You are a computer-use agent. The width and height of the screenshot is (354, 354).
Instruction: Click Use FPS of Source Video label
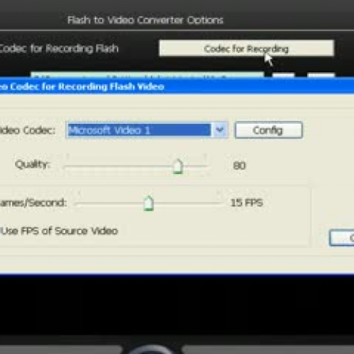(59, 231)
